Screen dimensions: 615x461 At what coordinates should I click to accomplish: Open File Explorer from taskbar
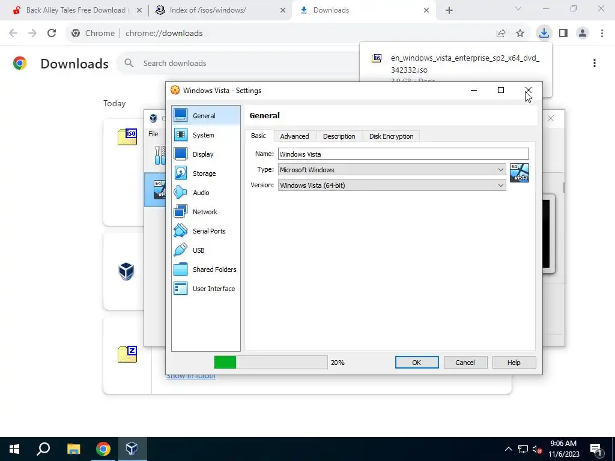tap(73, 449)
